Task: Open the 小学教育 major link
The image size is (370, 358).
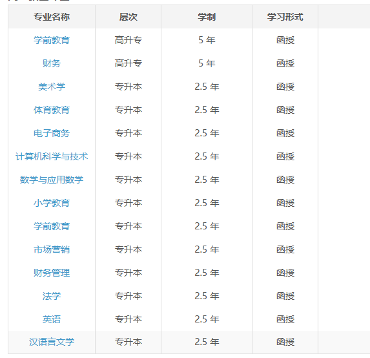Action: tap(52, 203)
